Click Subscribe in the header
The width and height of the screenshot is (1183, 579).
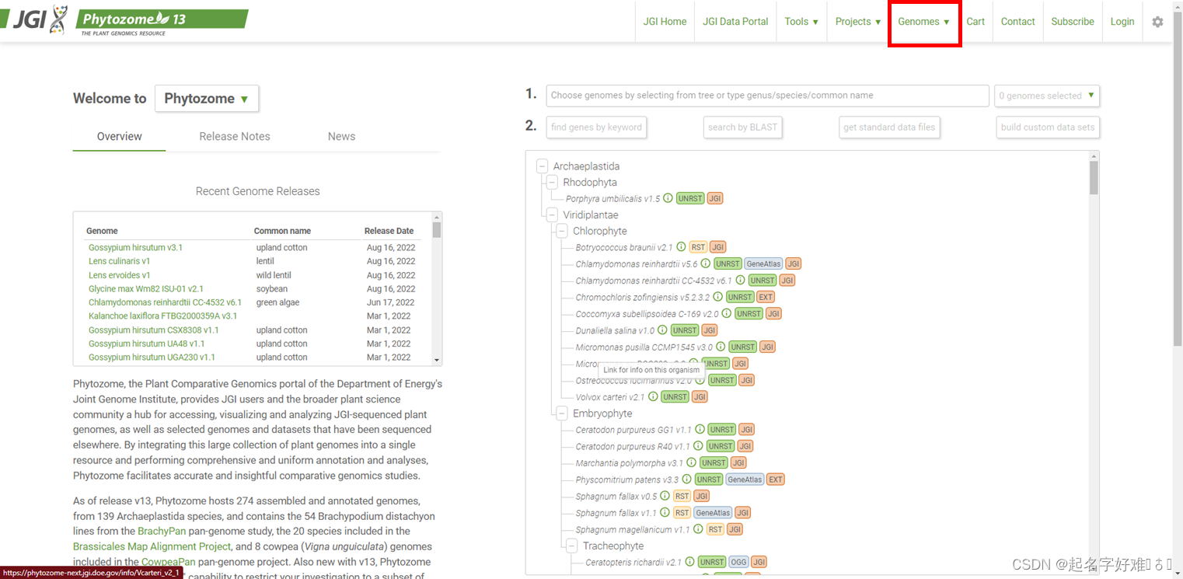click(1073, 22)
